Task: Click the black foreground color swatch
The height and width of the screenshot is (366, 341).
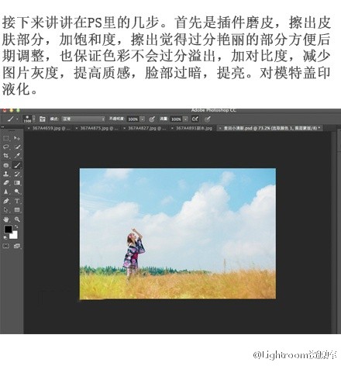Action: (8, 229)
